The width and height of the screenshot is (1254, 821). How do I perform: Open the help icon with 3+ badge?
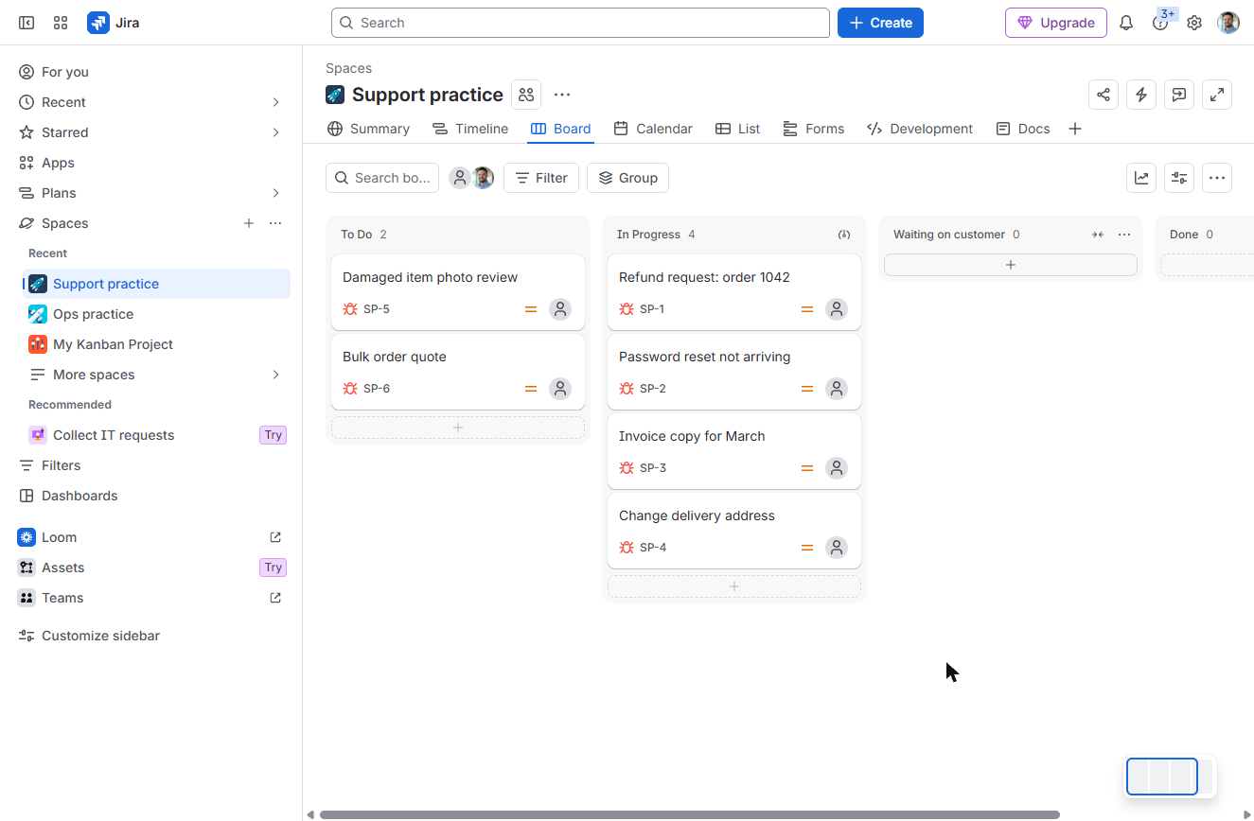[x=1160, y=23]
